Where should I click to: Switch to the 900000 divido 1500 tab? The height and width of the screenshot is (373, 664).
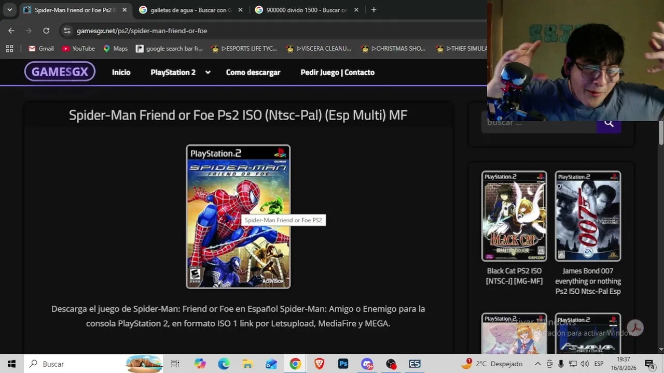[306, 10]
